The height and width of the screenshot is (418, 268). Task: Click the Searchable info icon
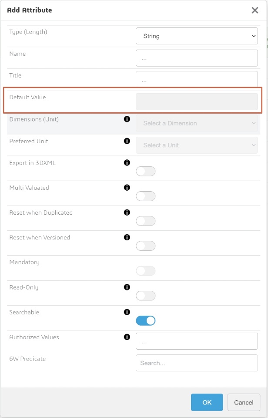tap(127, 312)
